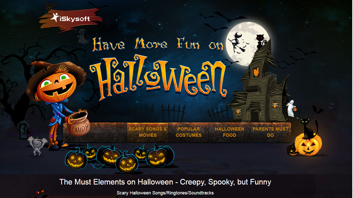The width and height of the screenshot is (353, 198).
Task: Click the white ghost holding a pumpkin
Action: [291, 108]
